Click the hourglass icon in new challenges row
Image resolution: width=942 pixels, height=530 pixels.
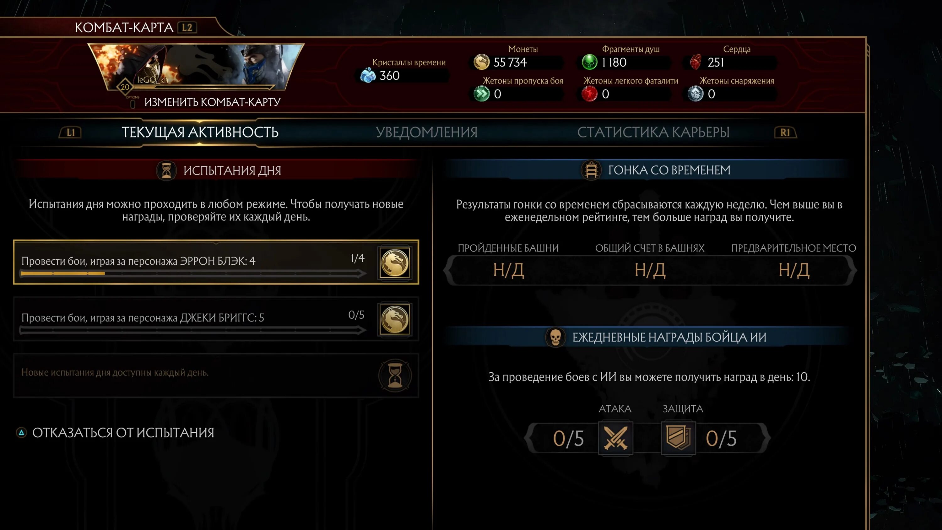pyautogui.click(x=395, y=375)
